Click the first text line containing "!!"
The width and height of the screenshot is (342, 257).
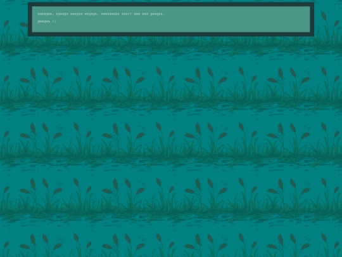tap(101, 14)
